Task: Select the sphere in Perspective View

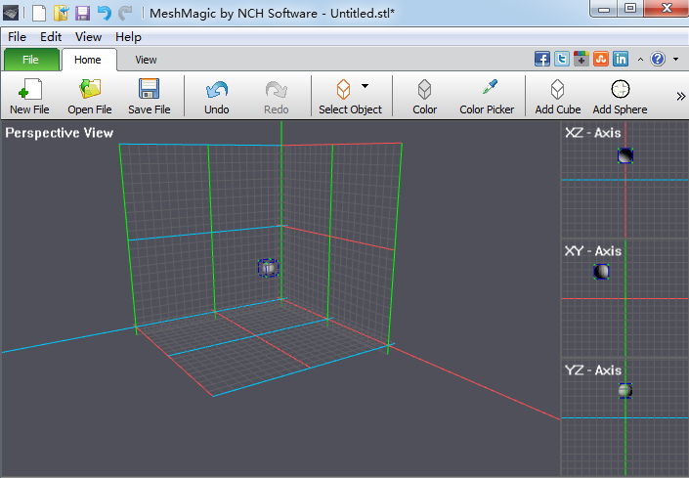Action: point(268,268)
